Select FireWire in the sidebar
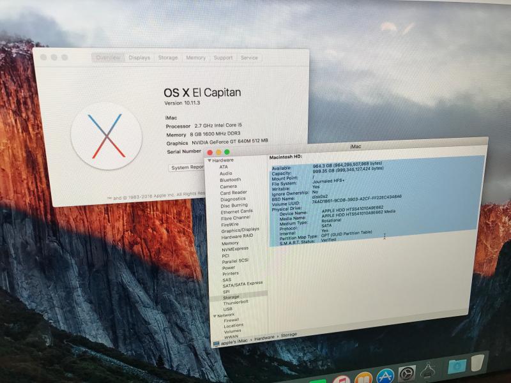This screenshot has height=383, width=511. coord(230,225)
